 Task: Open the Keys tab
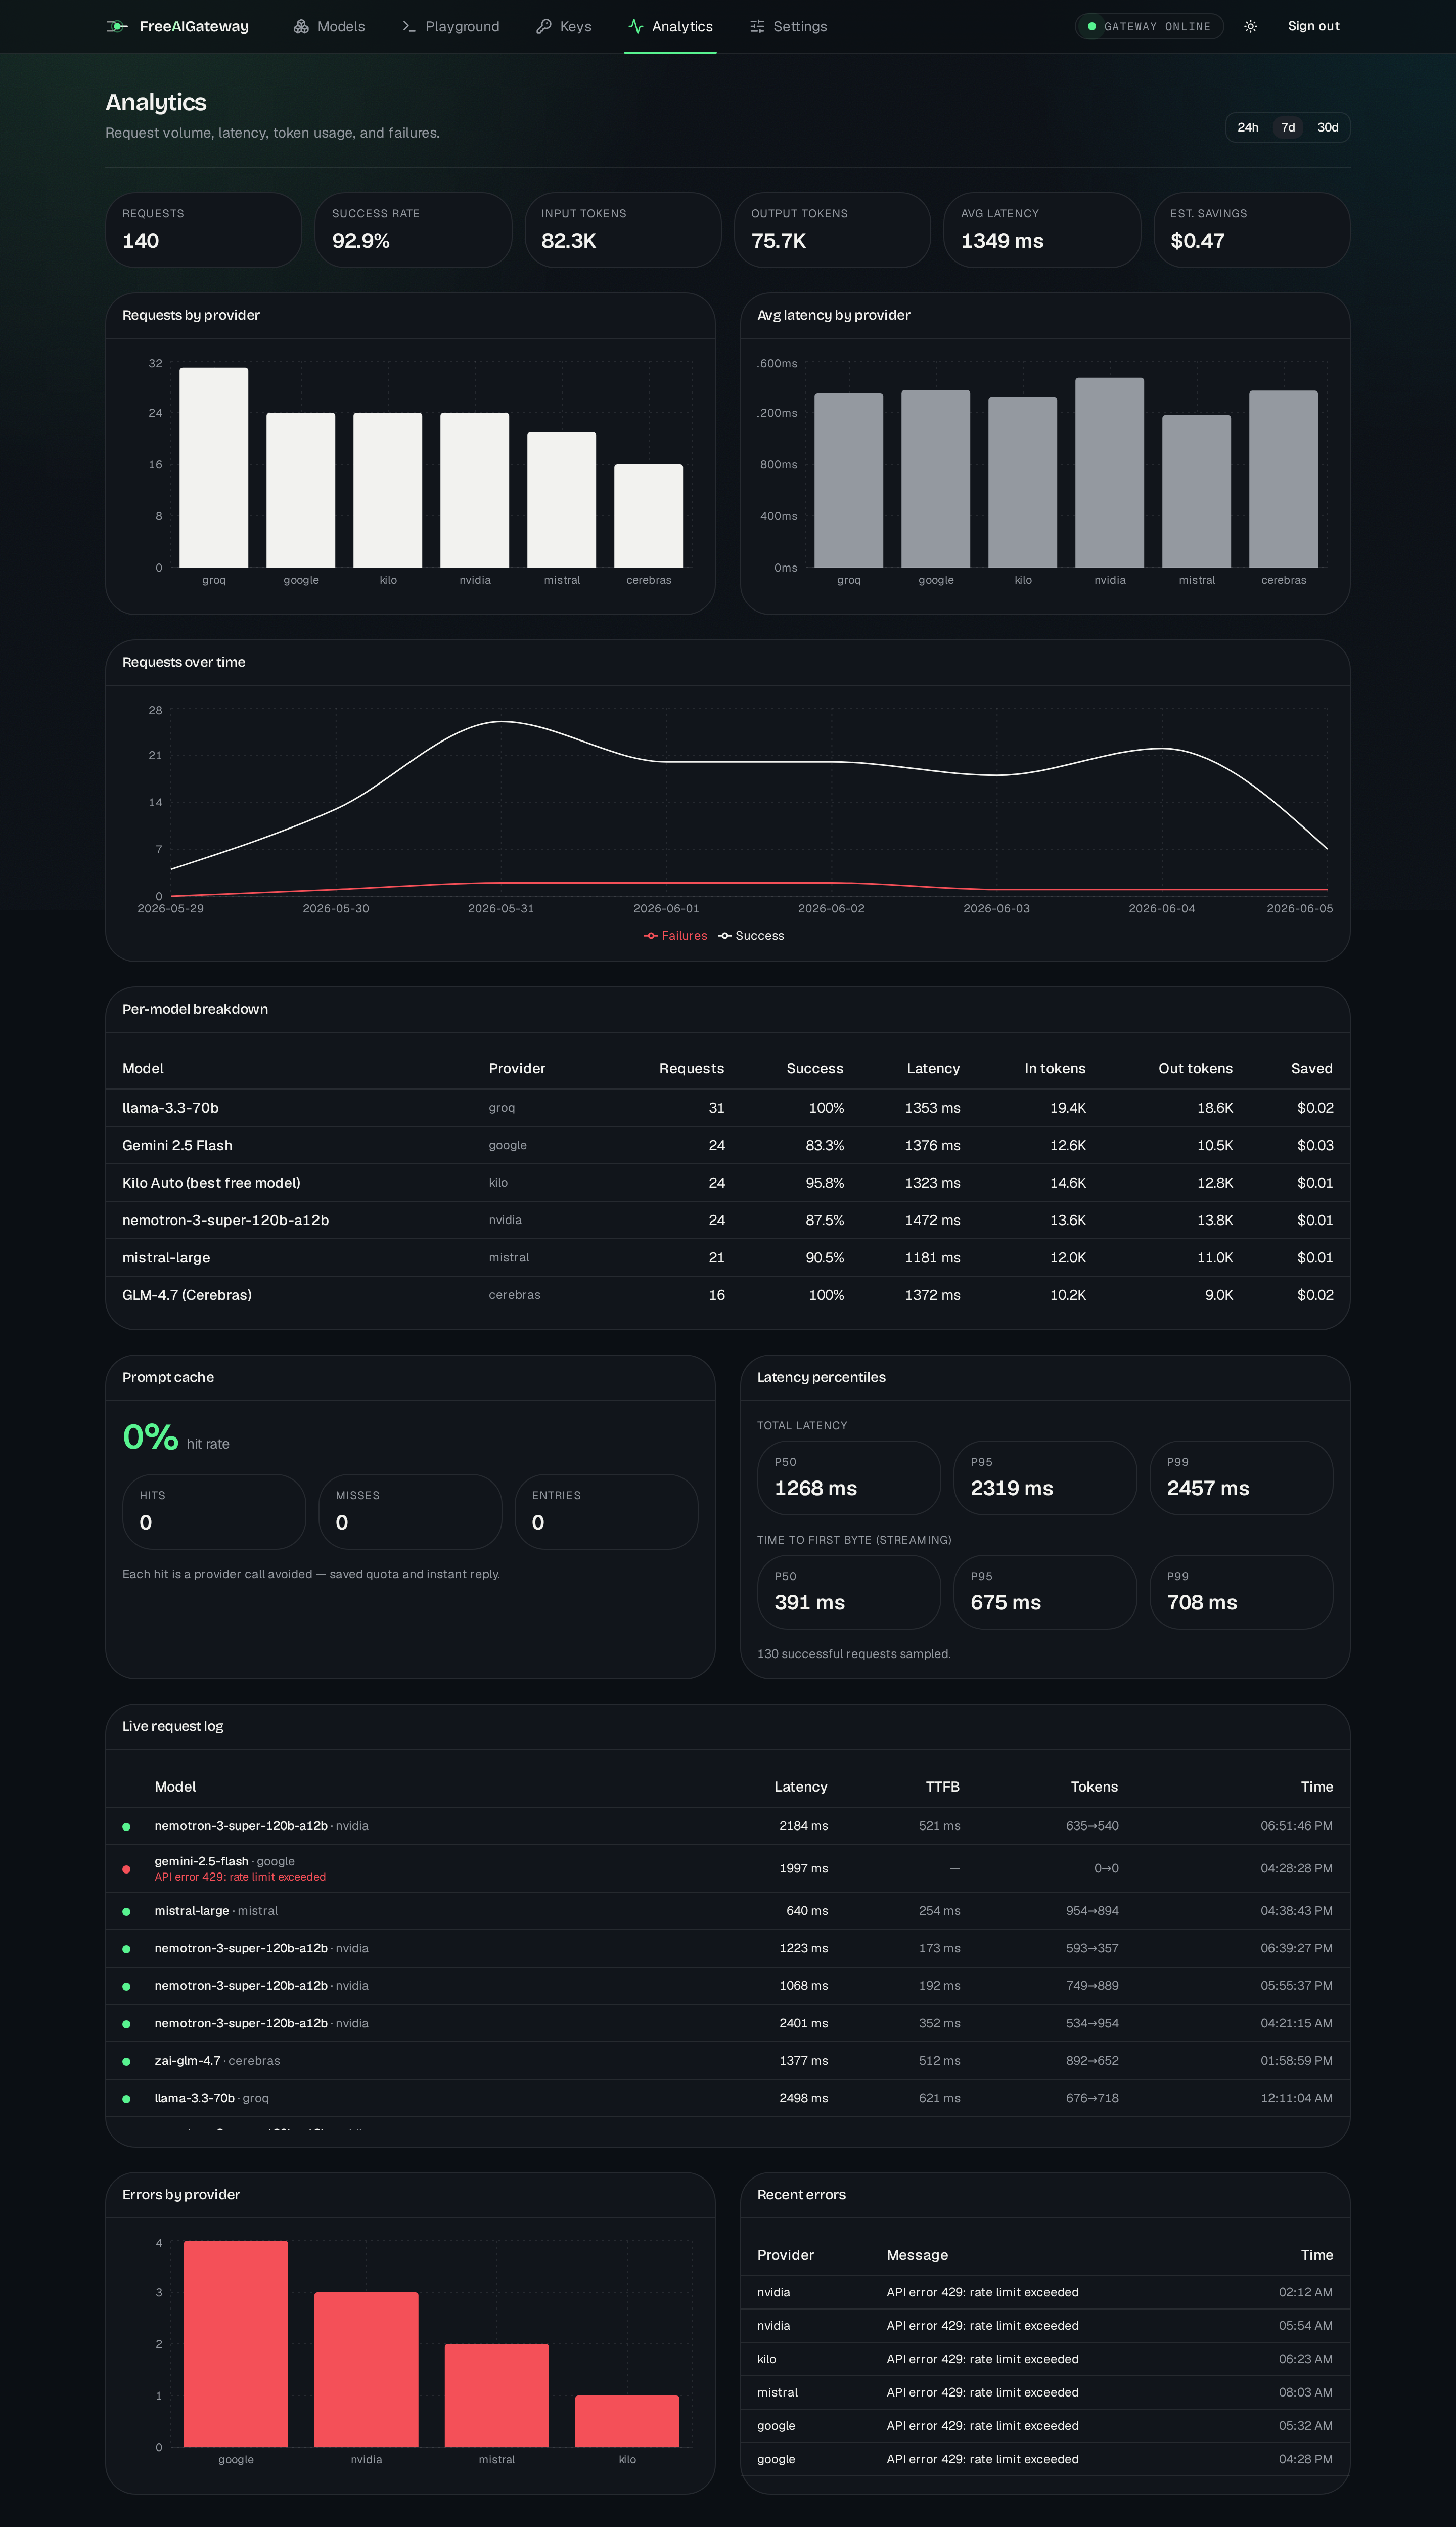point(564,26)
